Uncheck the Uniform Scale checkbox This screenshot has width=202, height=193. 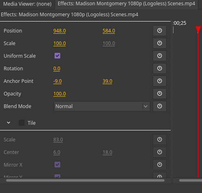click(57, 56)
